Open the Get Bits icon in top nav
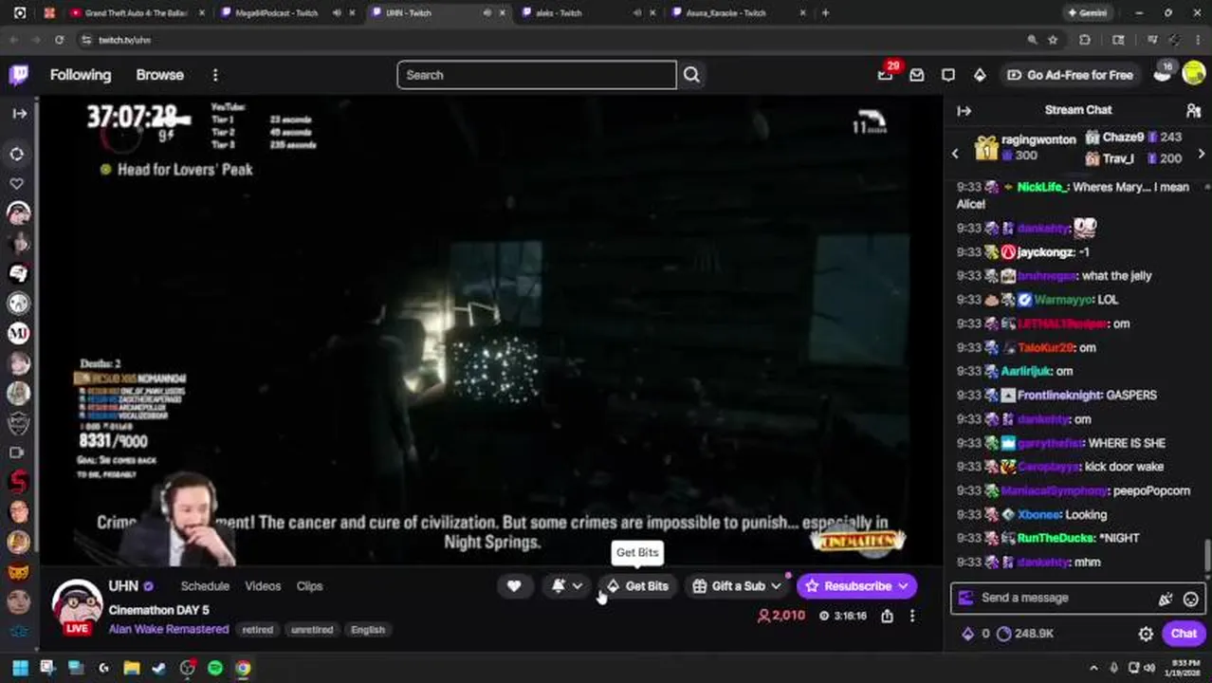Image resolution: width=1212 pixels, height=683 pixels. coord(980,75)
